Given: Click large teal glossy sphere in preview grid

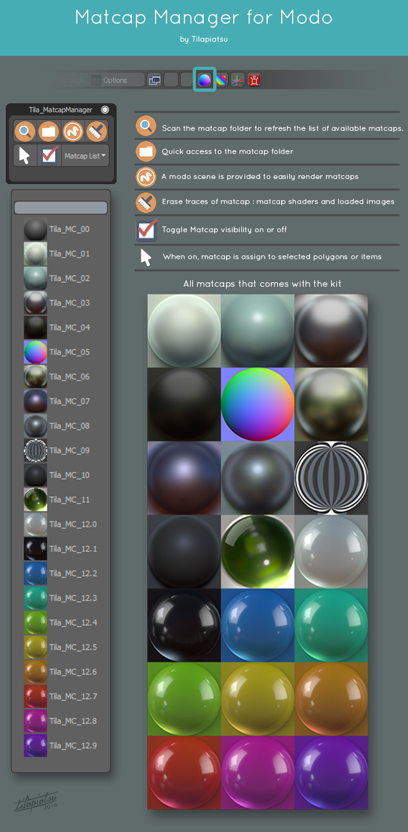Looking at the screenshot, I should coord(331,625).
